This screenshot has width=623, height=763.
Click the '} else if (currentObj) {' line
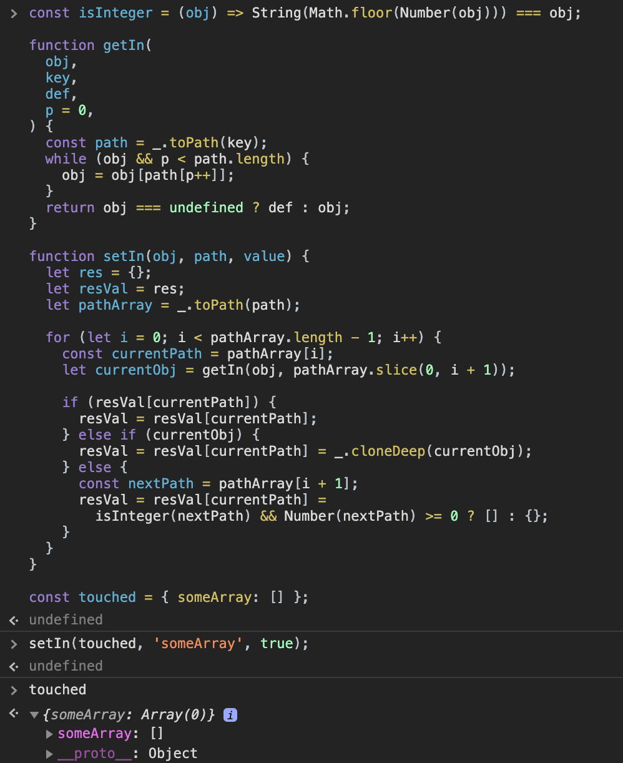pos(161,435)
